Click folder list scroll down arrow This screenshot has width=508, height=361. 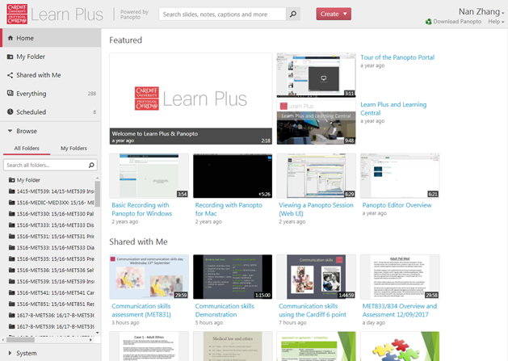pos(97,333)
